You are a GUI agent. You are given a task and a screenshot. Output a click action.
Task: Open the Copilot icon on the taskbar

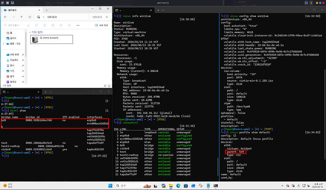[x=163, y=186]
